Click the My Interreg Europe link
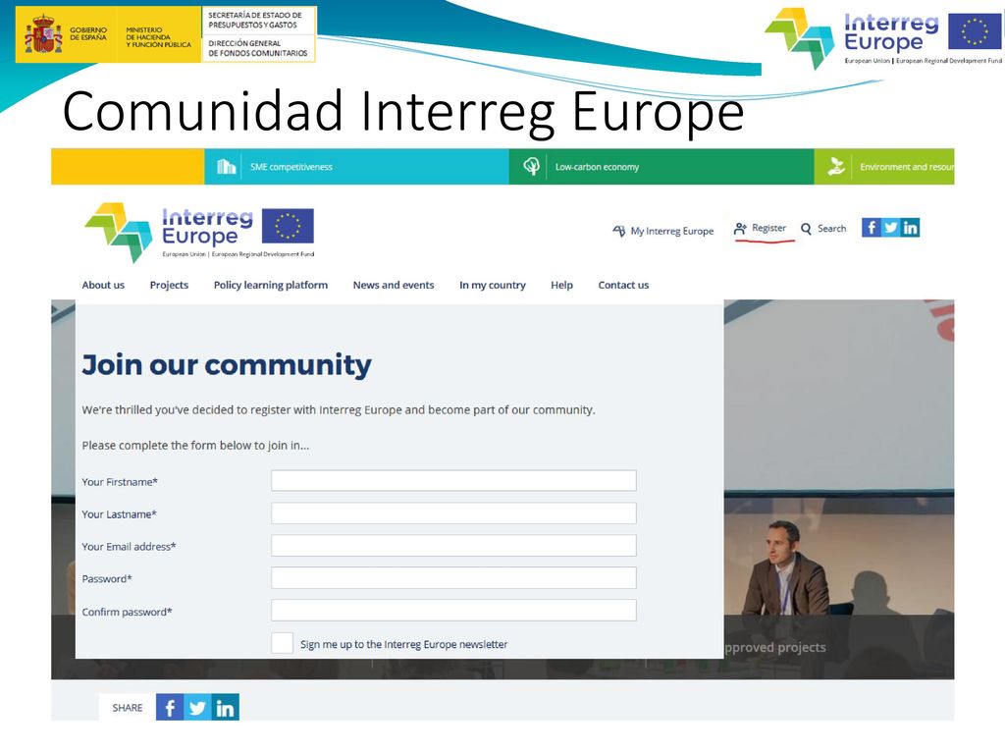The image size is (1005, 754). [x=671, y=231]
